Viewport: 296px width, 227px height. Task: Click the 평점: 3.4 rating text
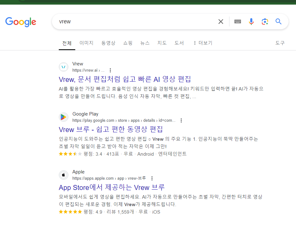click(93, 154)
